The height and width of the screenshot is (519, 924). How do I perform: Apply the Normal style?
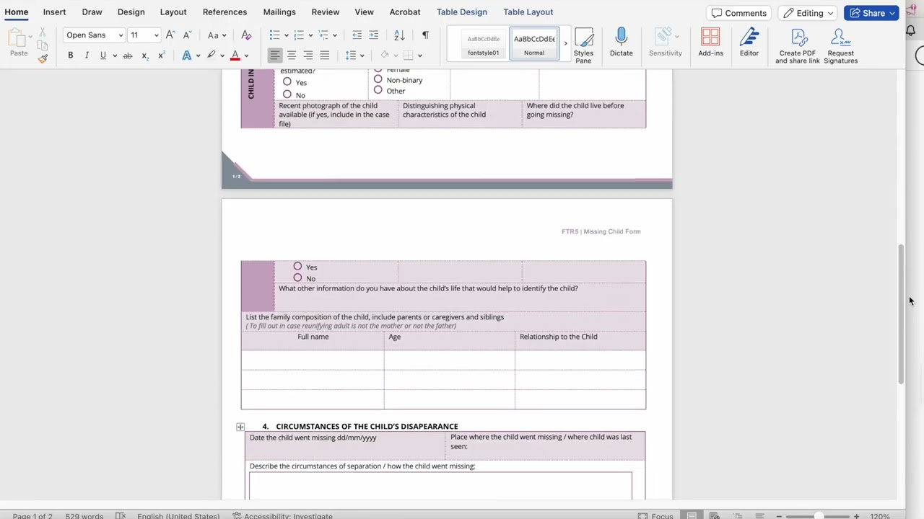coord(534,45)
